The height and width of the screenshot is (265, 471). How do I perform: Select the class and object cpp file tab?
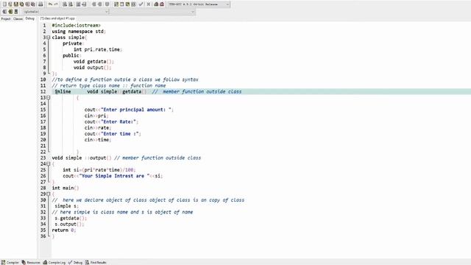pyautogui.click(x=57, y=18)
